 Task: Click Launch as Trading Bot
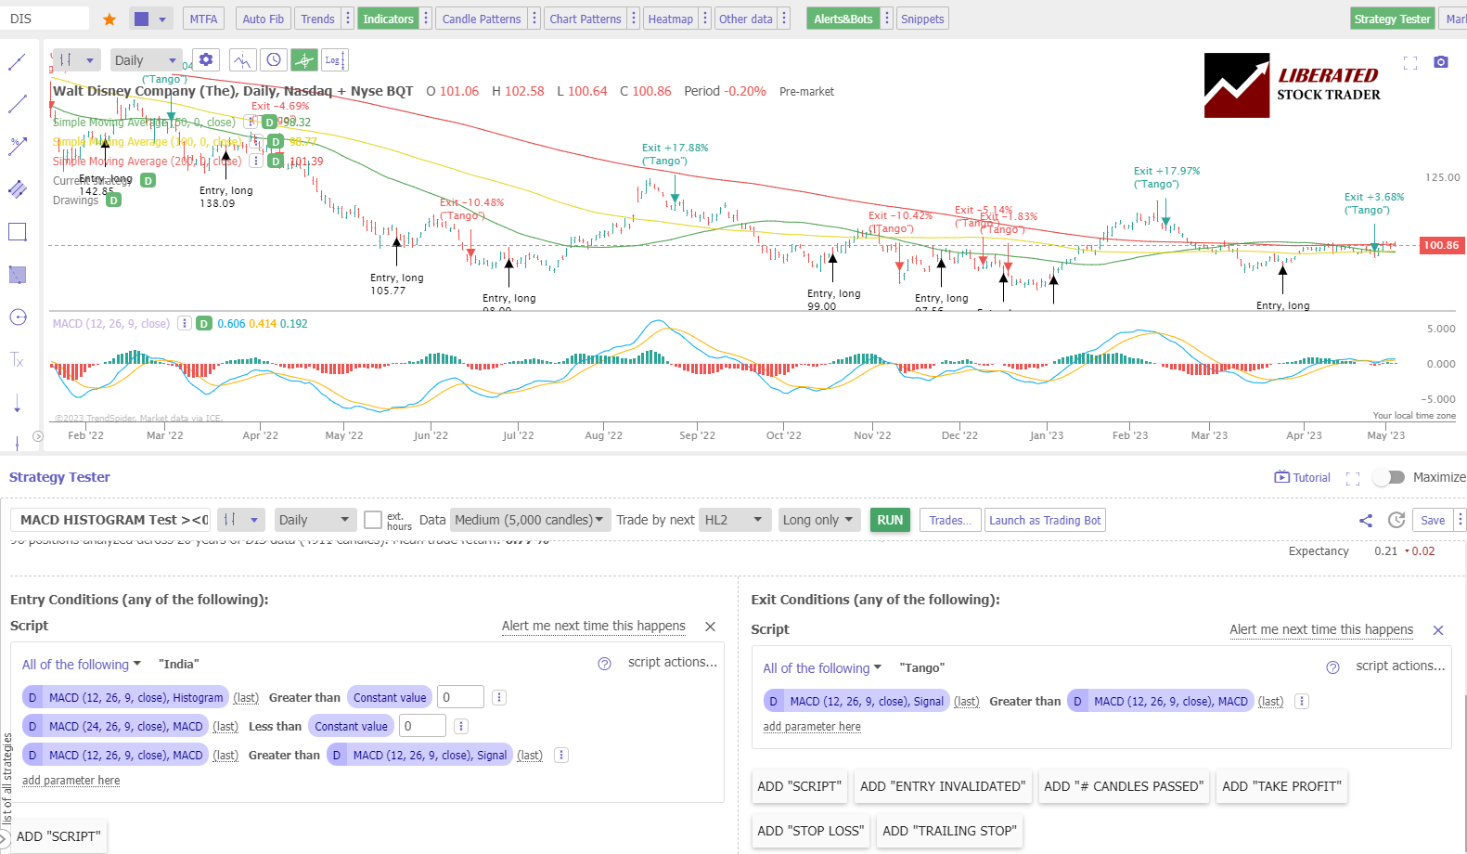(x=1045, y=520)
